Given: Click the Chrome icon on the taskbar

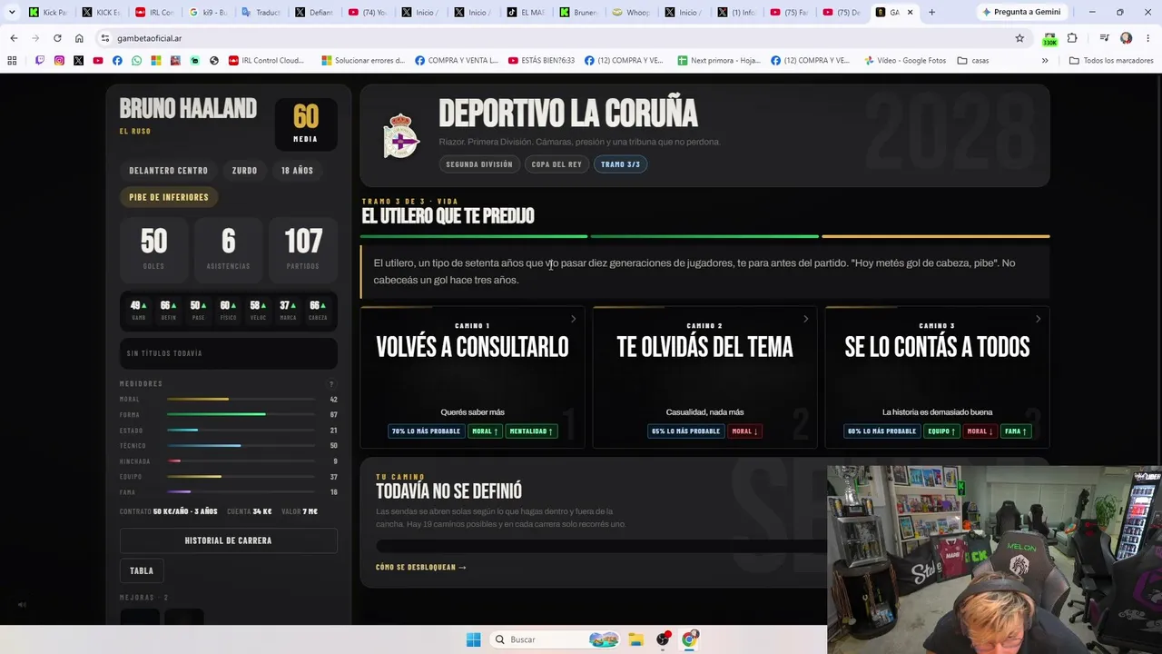Looking at the screenshot, I should coord(689,639).
